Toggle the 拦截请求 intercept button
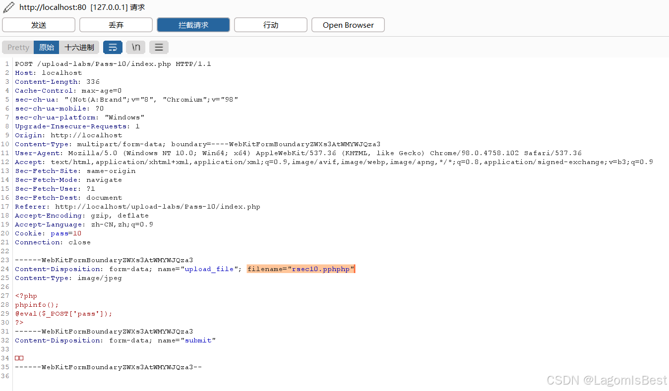 pyautogui.click(x=193, y=25)
